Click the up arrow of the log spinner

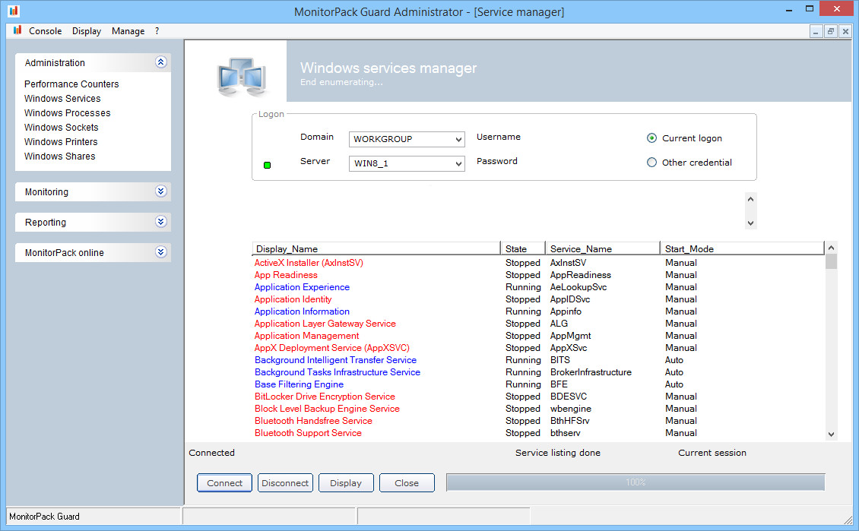(x=750, y=199)
